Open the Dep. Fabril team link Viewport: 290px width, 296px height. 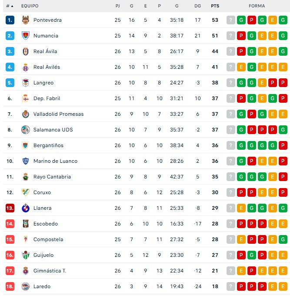(47, 98)
